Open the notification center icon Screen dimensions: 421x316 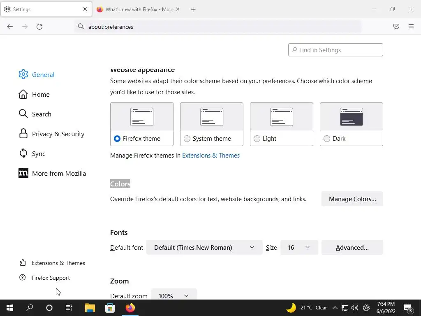click(x=408, y=308)
